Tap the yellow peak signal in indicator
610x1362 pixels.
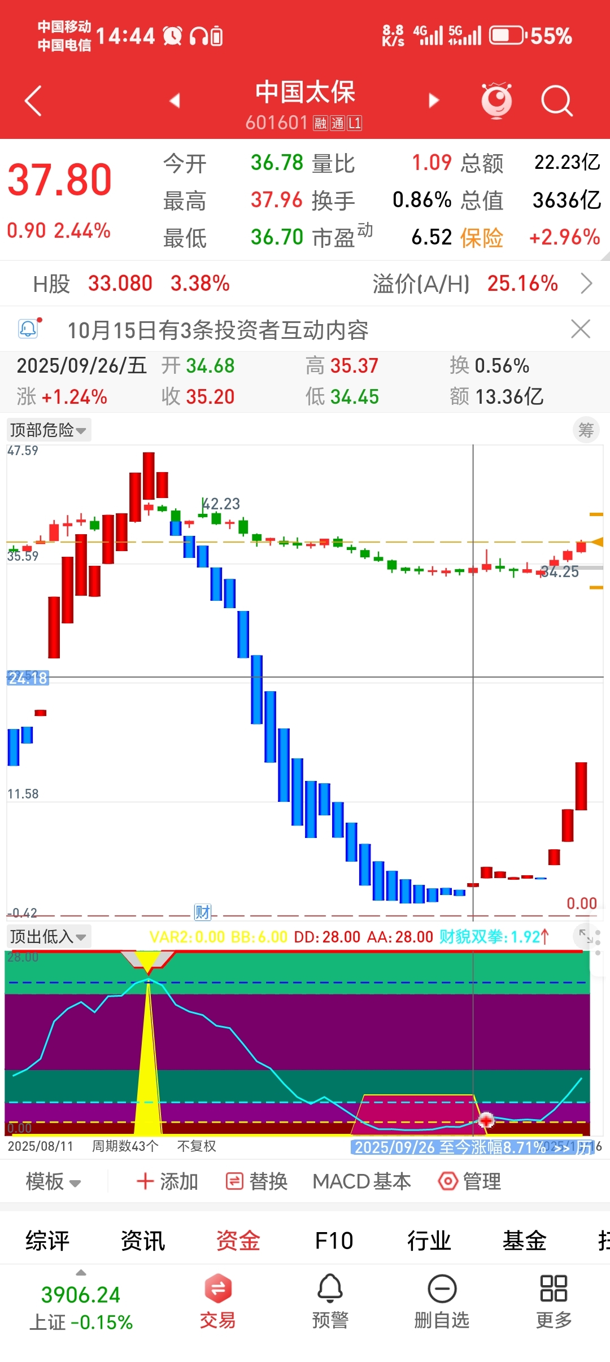(148, 1057)
